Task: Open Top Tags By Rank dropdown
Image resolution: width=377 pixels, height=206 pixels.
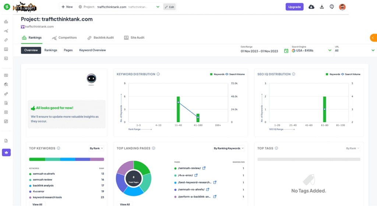Action: [x=352, y=148]
